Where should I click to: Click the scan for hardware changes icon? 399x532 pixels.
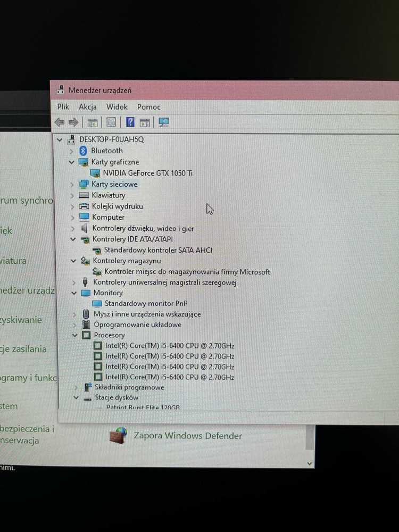tap(163, 122)
